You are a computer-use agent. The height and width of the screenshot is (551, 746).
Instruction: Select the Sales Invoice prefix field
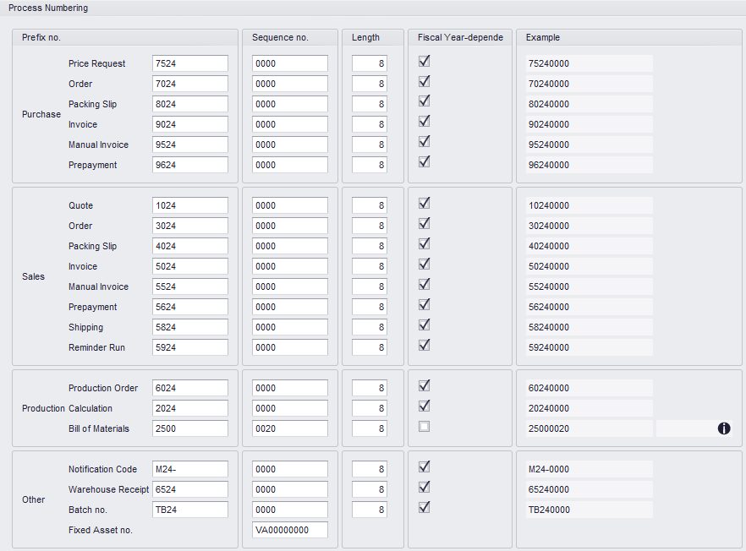190,266
